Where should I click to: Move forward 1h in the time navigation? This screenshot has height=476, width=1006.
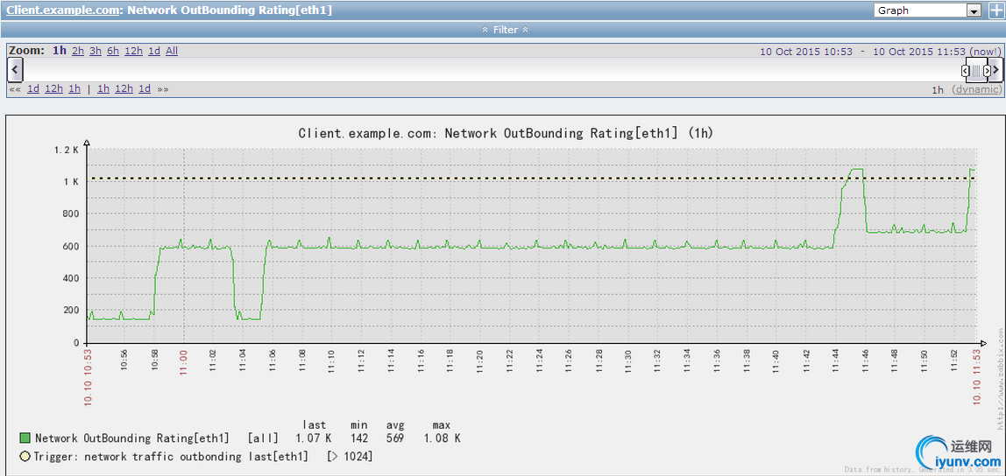pos(103,89)
